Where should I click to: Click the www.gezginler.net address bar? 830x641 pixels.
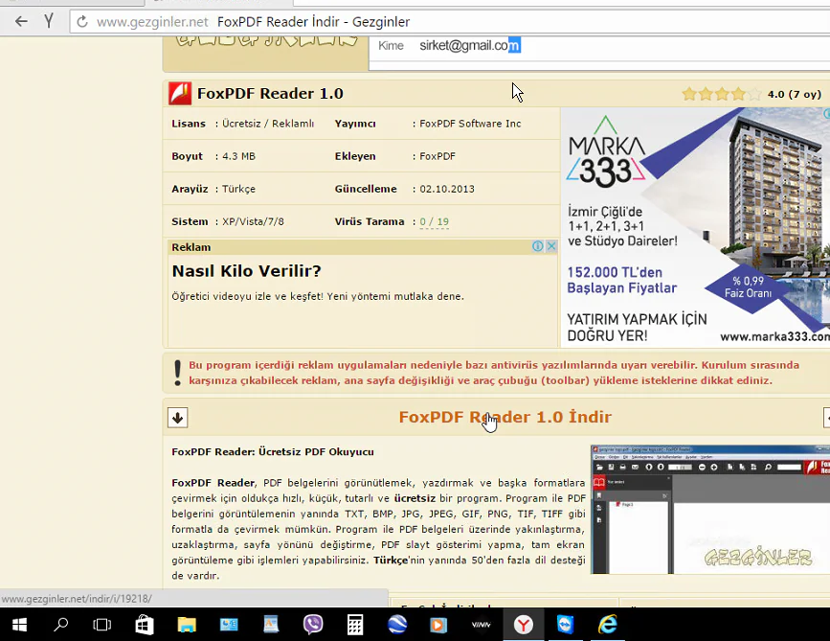pos(450,22)
